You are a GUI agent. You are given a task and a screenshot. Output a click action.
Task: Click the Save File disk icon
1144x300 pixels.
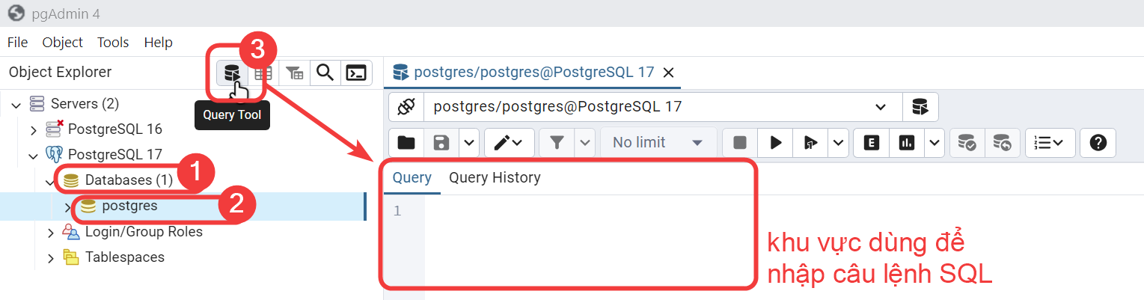[x=441, y=142]
